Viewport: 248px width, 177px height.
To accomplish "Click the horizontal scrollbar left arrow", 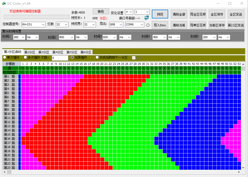I will click(5, 172).
